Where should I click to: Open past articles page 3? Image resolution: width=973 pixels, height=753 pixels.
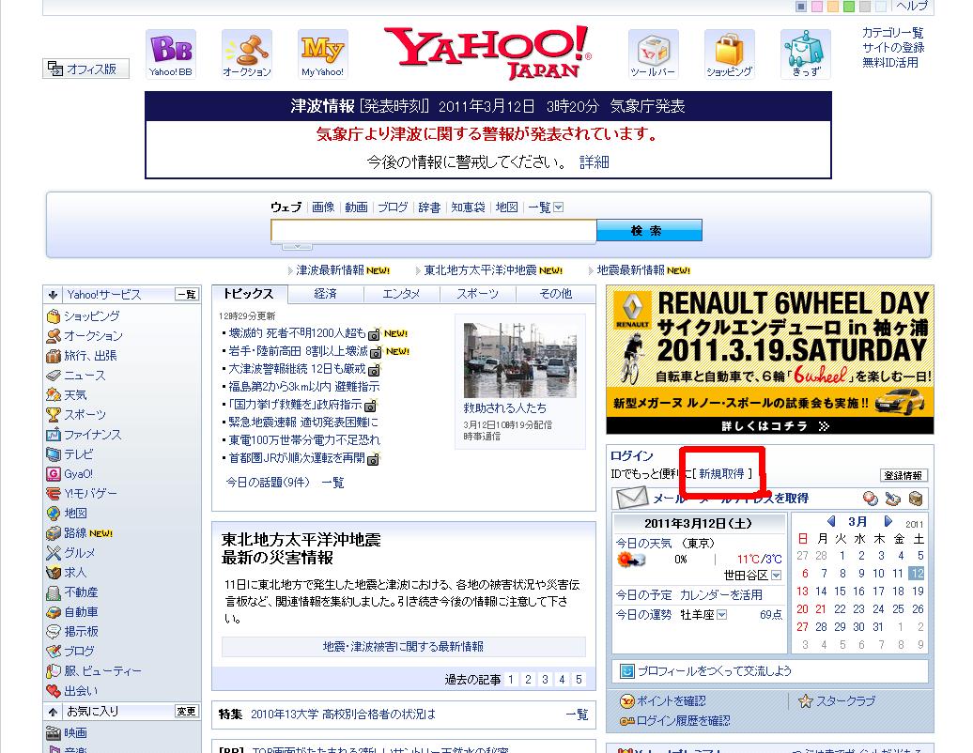[545, 680]
